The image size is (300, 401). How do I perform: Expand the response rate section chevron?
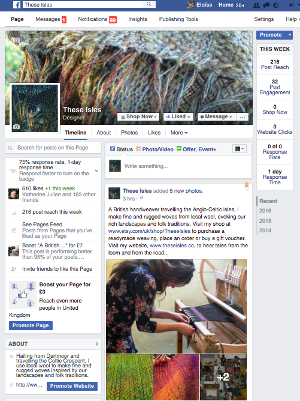click(96, 170)
